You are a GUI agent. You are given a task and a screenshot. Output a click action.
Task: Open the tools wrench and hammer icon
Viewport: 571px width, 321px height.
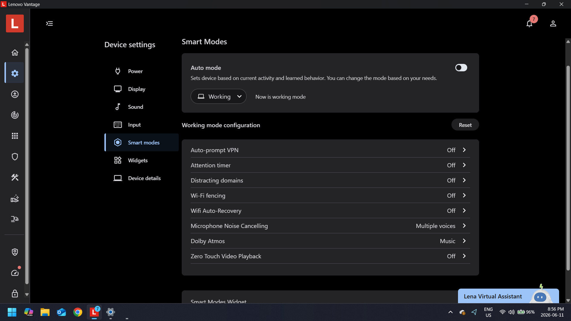15,177
